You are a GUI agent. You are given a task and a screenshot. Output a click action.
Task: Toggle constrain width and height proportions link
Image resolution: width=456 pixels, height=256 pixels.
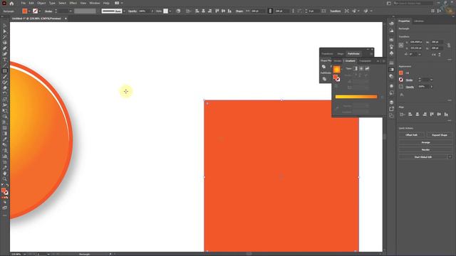pyautogui.click(x=449, y=46)
